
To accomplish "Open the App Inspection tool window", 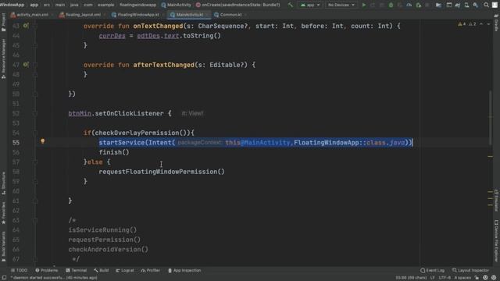I will coord(184,270).
